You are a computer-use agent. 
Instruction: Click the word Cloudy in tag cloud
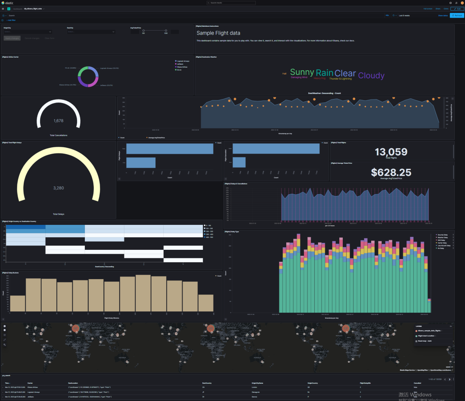(371, 76)
